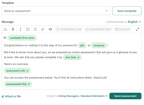The image size is (144, 105).
Task: Click the 'Here's an overview:' text line
Action: point(16,64)
